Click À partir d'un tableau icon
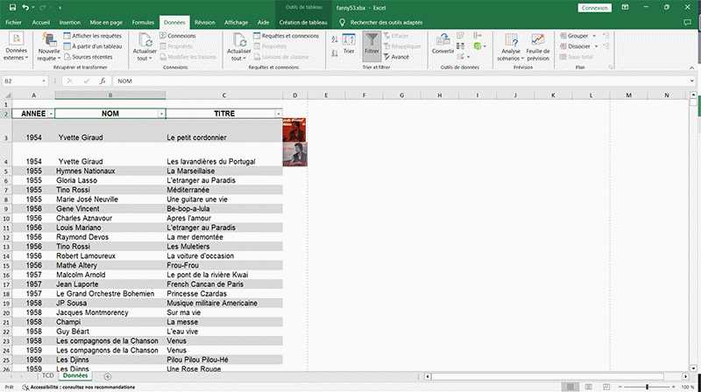Screen dimensions: 701x392 point(67,46)
